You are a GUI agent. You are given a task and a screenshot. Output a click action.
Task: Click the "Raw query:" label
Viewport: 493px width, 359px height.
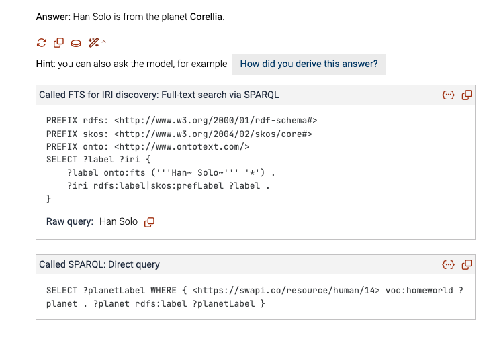pos(70,221)
